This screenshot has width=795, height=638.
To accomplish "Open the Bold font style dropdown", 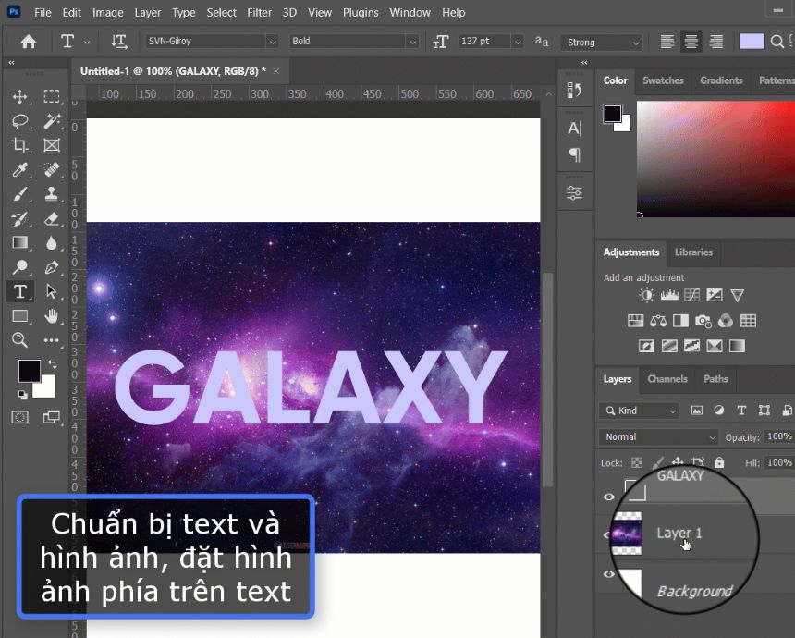I will [412, 42].
